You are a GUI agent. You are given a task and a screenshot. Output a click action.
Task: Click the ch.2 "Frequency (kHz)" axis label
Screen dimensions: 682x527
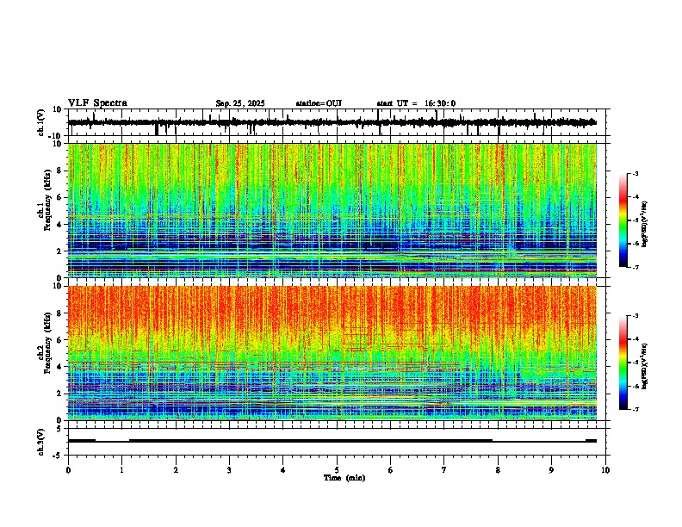pos(47,343)
